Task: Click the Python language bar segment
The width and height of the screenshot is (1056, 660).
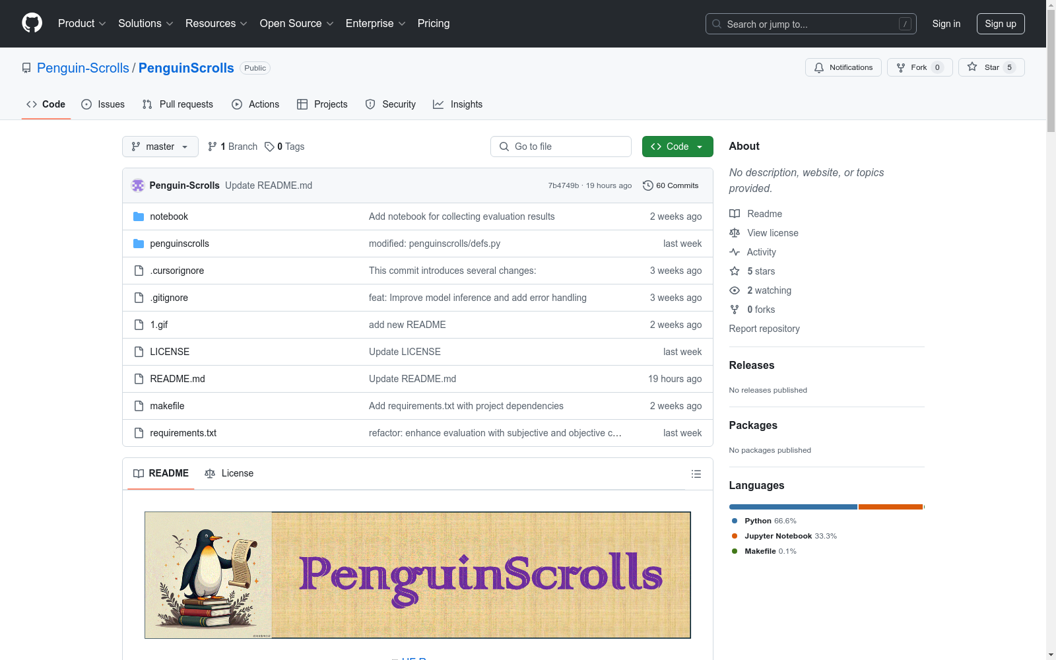Action: (x=793, y=507)
